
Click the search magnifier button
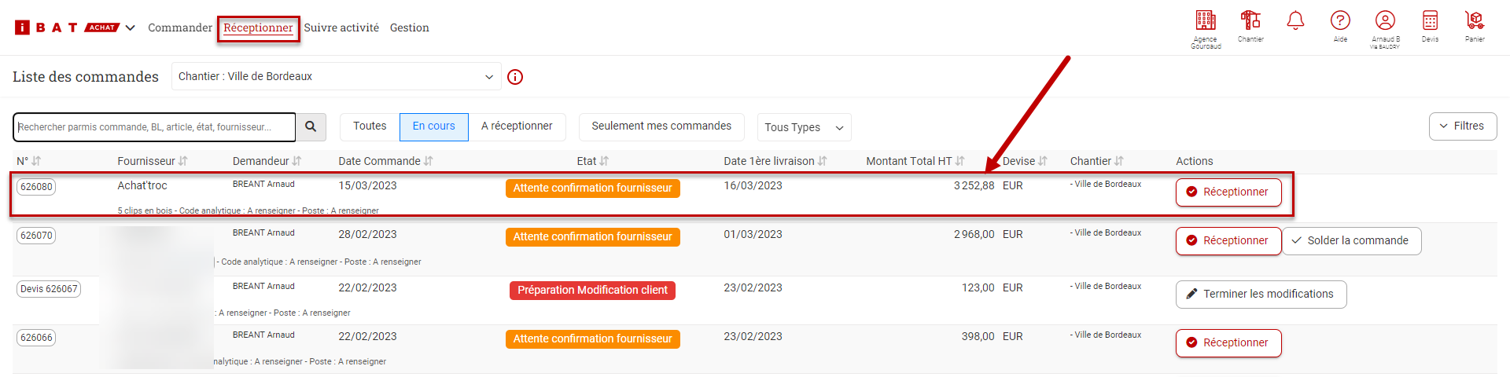(311, 126)
